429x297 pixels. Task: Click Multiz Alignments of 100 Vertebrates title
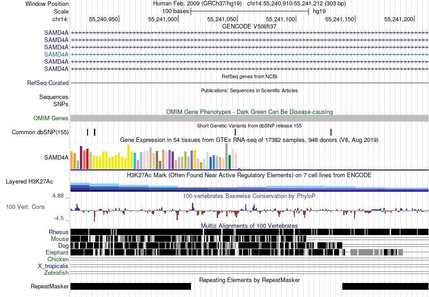tap(249, 226)
